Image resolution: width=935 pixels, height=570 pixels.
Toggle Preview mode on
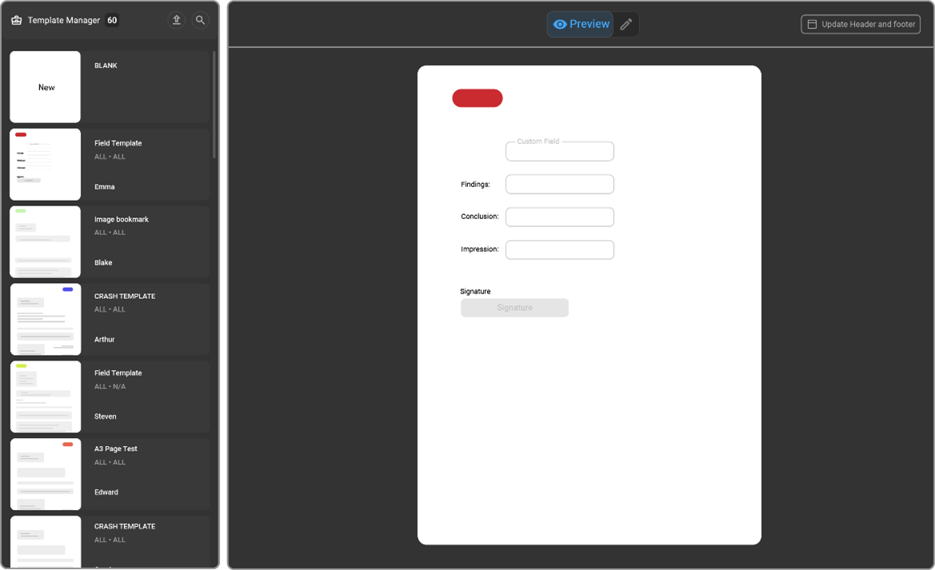(579, 24)
